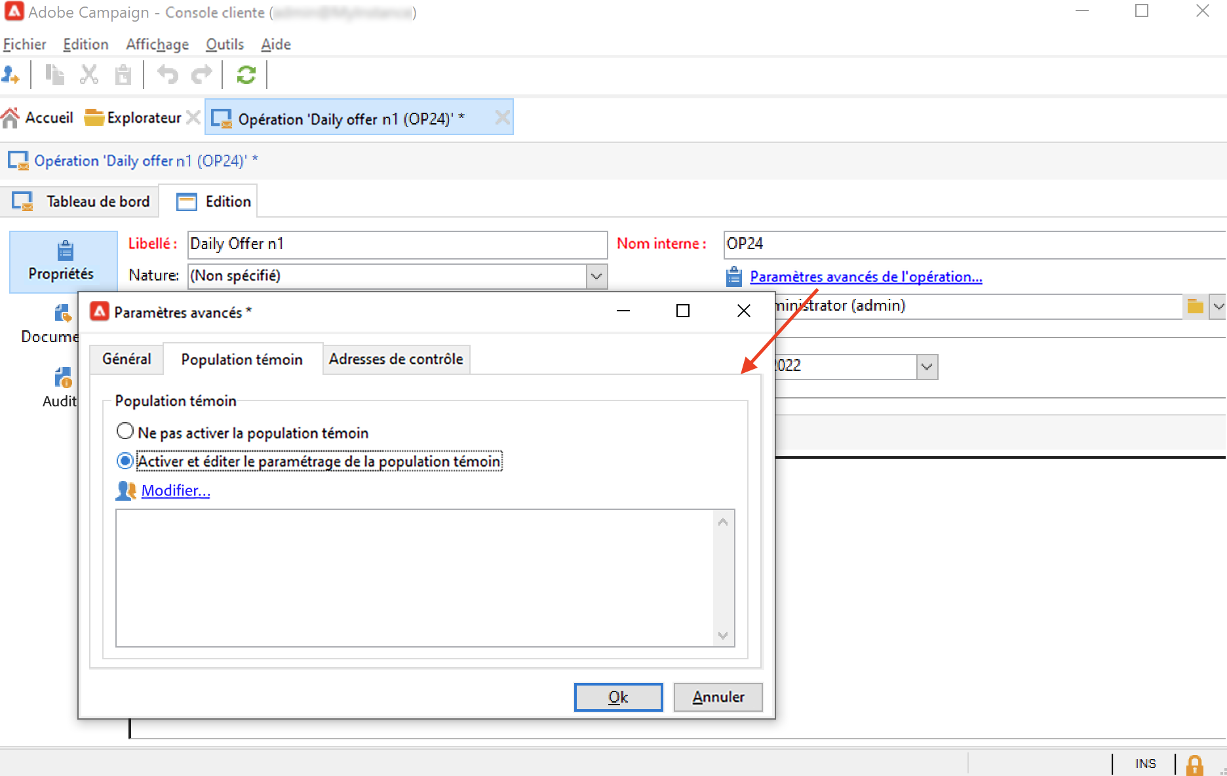Select the Population témoin dialog tab
The image size is (1227, 776).
(242, 359)
